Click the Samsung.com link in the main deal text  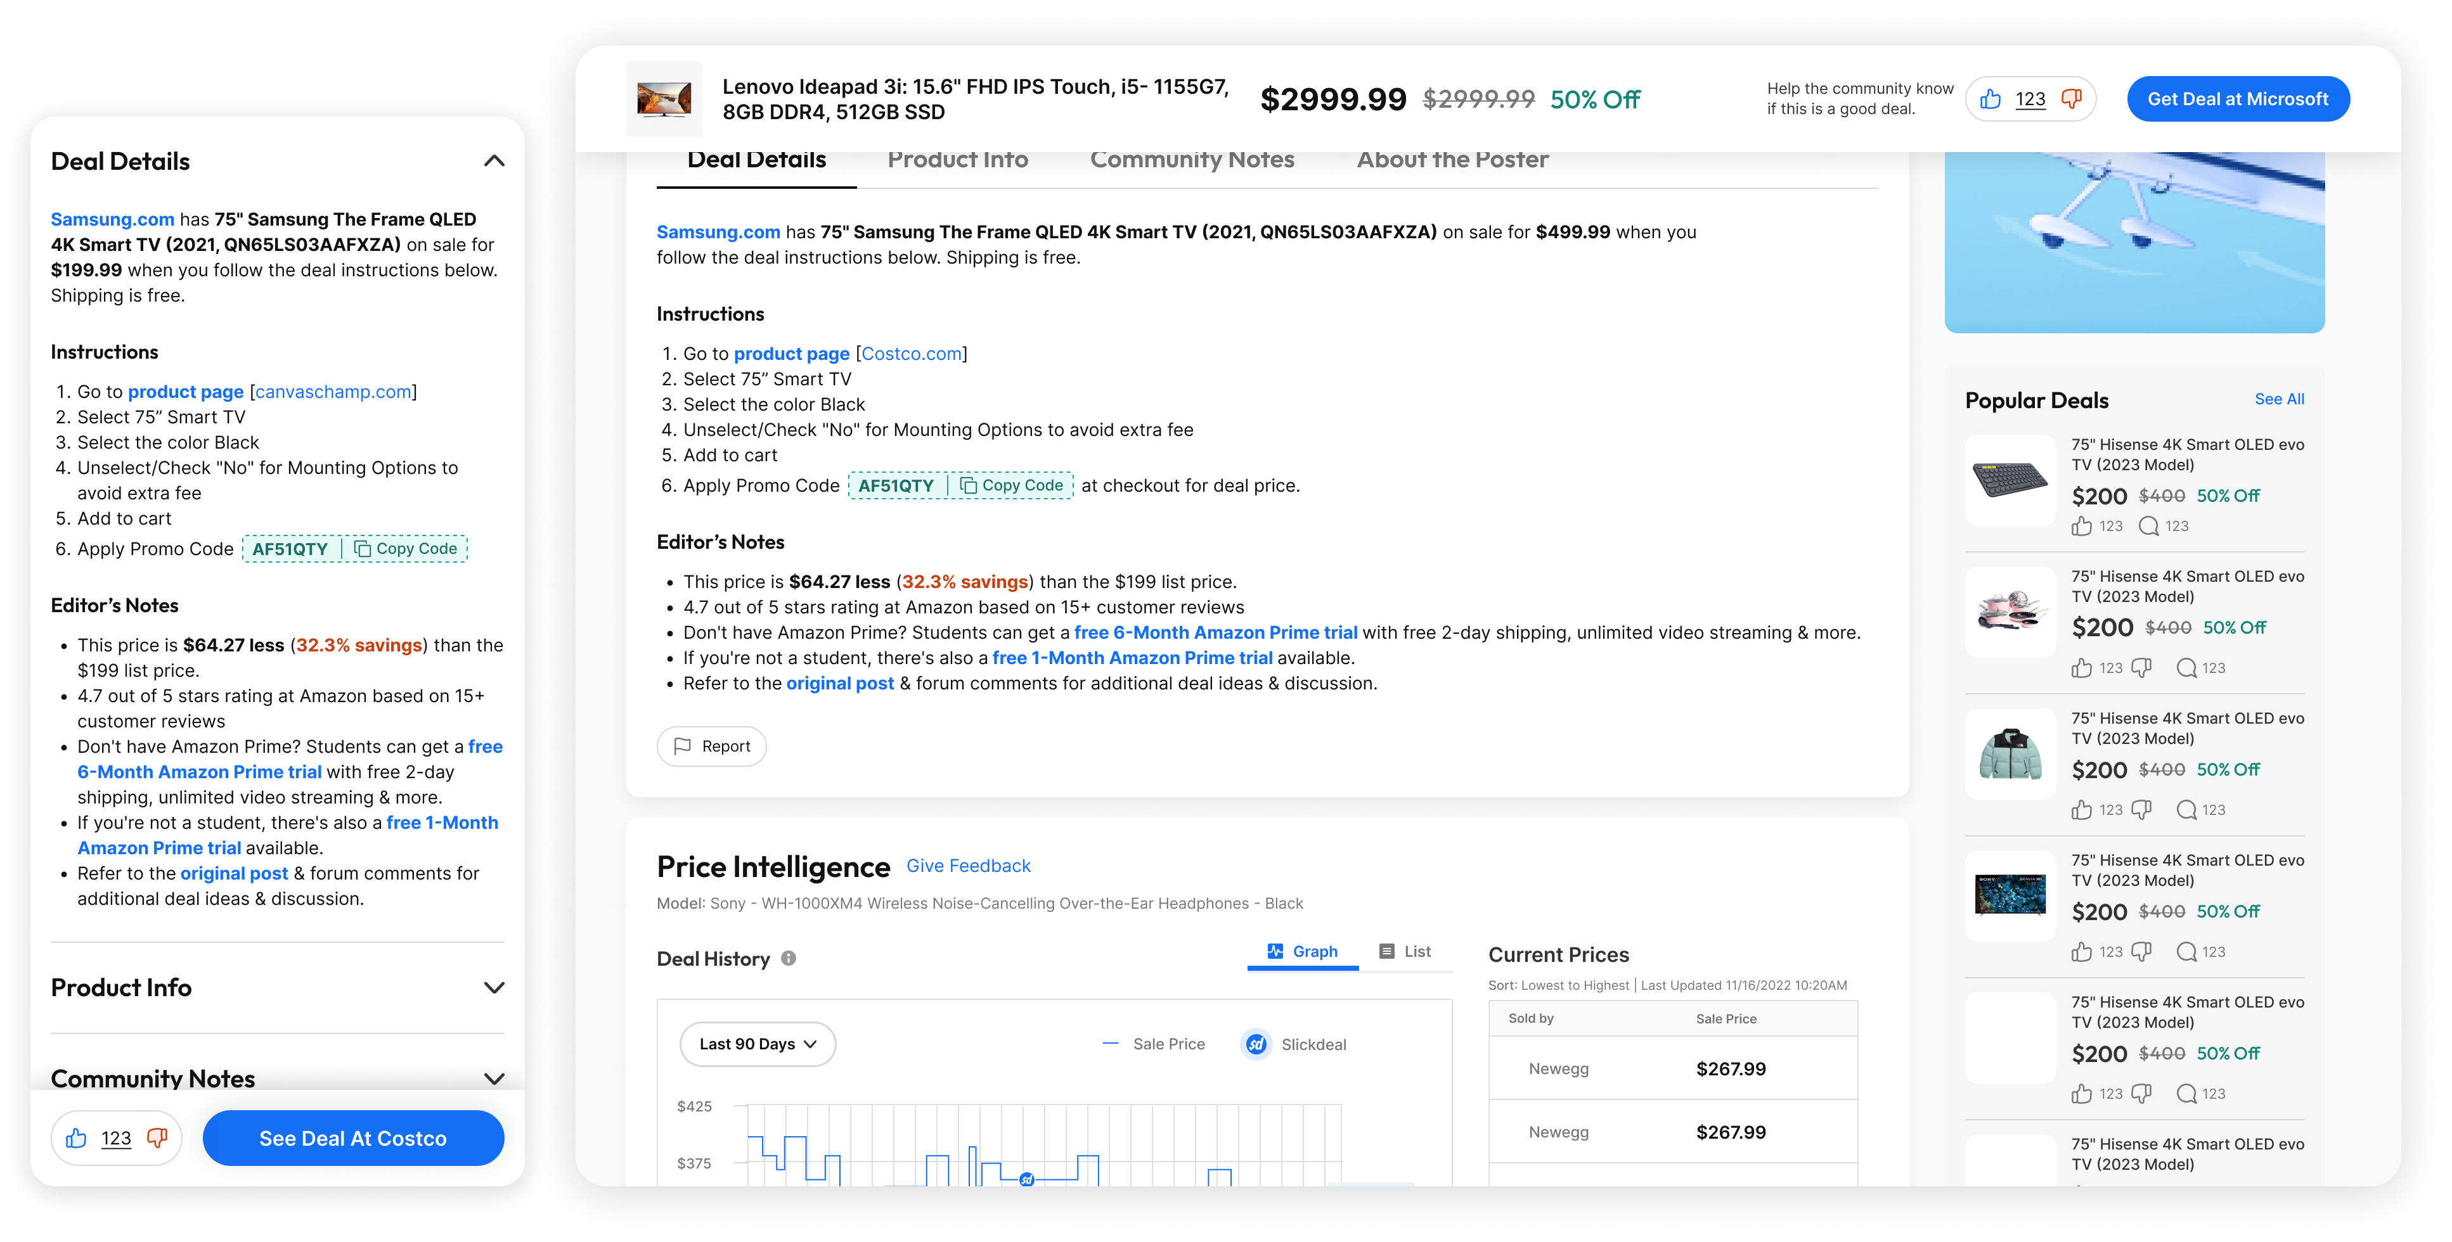click(718, 232)
